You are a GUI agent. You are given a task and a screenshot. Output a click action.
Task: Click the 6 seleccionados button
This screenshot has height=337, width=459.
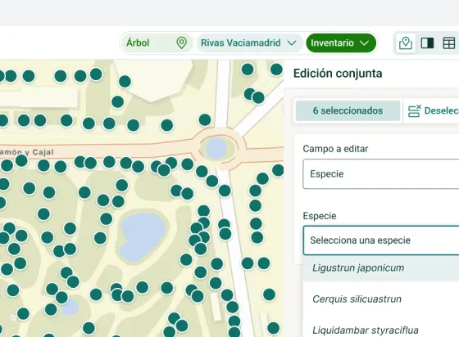[348, 110]
